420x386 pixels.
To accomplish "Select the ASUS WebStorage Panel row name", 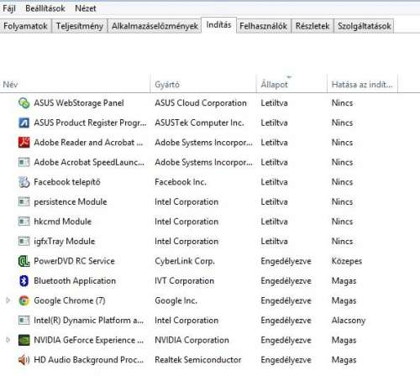I will [x=79, y=103].
